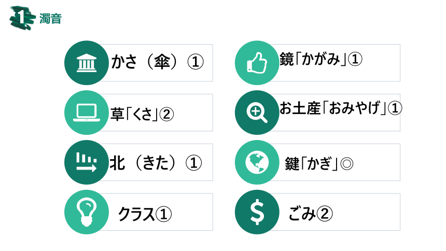Click the light bulb icon
Viewport: 446px width, 251px height.
87,212
